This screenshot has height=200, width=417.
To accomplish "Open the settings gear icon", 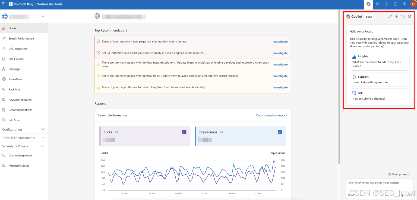I will coord(404,4).
